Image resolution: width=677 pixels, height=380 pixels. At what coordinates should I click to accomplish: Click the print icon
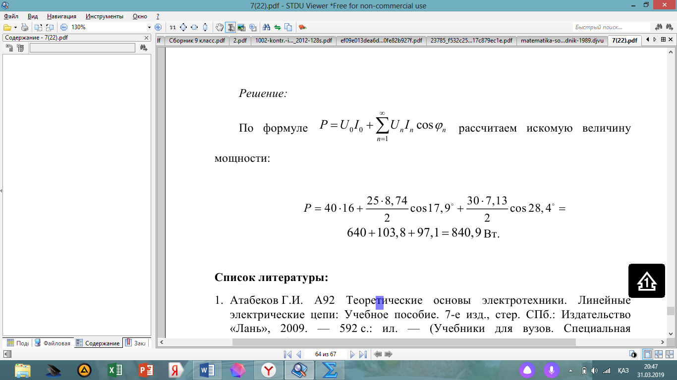[x=24, y=27]
